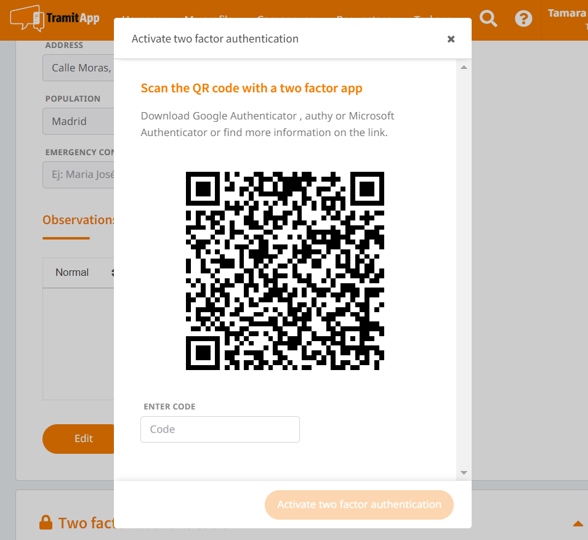This screenshot has width=588, height=540.
Task: Collapse the Two factor section with the caret
Action: pyautogui.click(x=578, y=524)
